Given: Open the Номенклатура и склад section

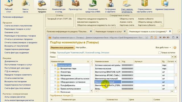Looking at the screenshot, I should pos(59,6).
